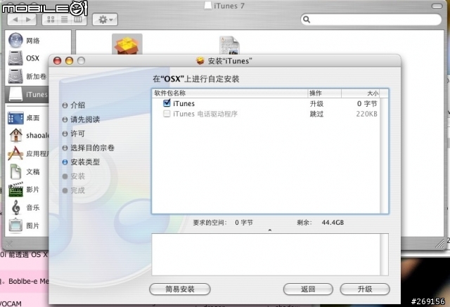Image resolution: width=450 pixels, height=307 pixels.
Task: Select the 网络 network icon in sidebar
Action: (15, 41)
